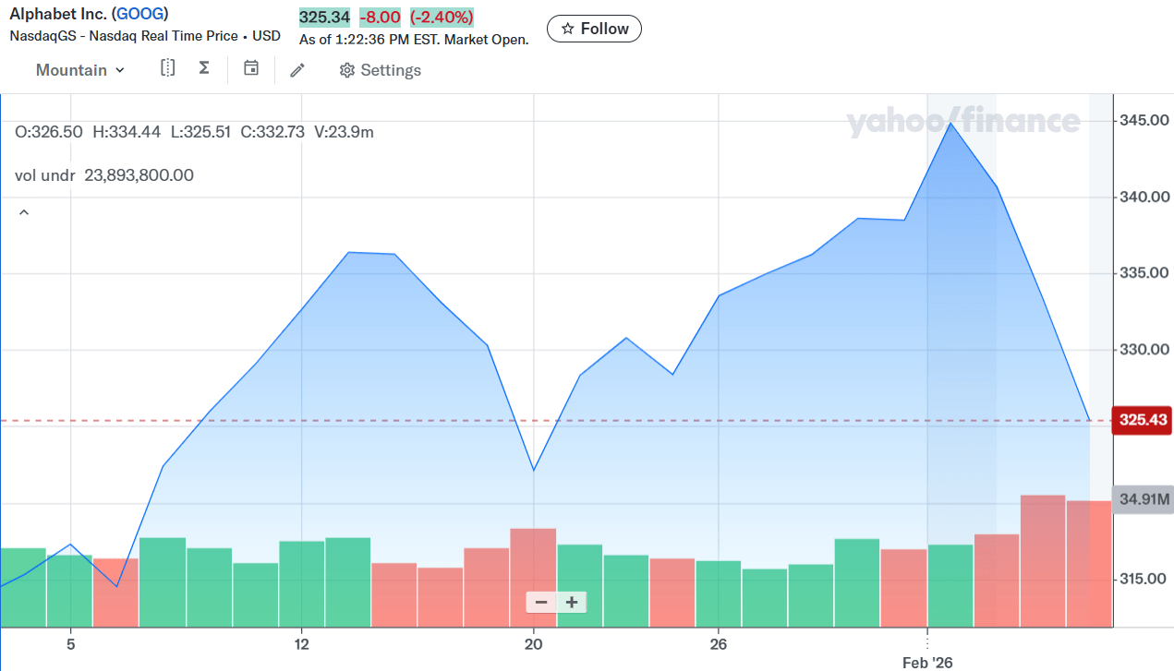The image size is (1174, 671).
Task: Select the pencil drawing tool
Action: 297,70
